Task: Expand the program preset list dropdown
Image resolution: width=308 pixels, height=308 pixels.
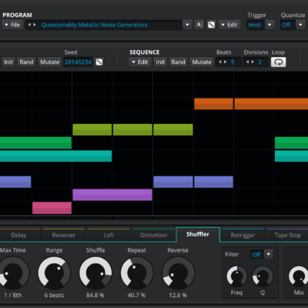Action: pos(187,25)
